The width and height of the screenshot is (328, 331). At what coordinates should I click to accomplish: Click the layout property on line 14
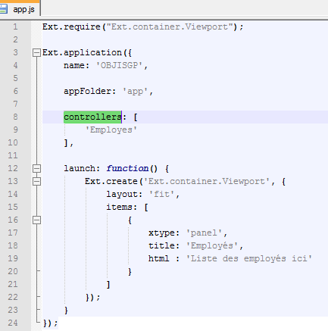[x=122, y=194]
